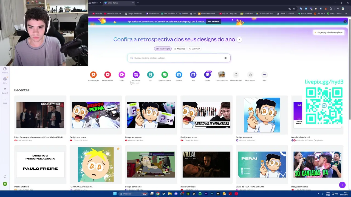Pick the Personalizado size icon
The width and height of the screenshot is (351, 197).
pos(236,74)
